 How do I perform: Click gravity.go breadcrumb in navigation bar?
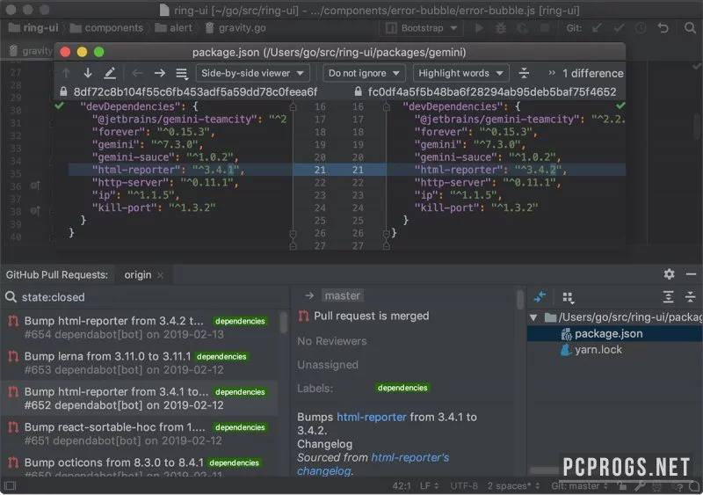236,28
